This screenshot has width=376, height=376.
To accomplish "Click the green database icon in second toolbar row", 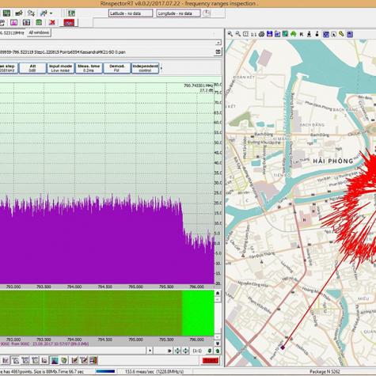I will coord(39,22).
